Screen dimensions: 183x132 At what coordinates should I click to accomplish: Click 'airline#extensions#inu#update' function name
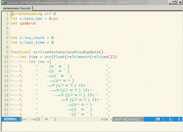click(66, 52)
